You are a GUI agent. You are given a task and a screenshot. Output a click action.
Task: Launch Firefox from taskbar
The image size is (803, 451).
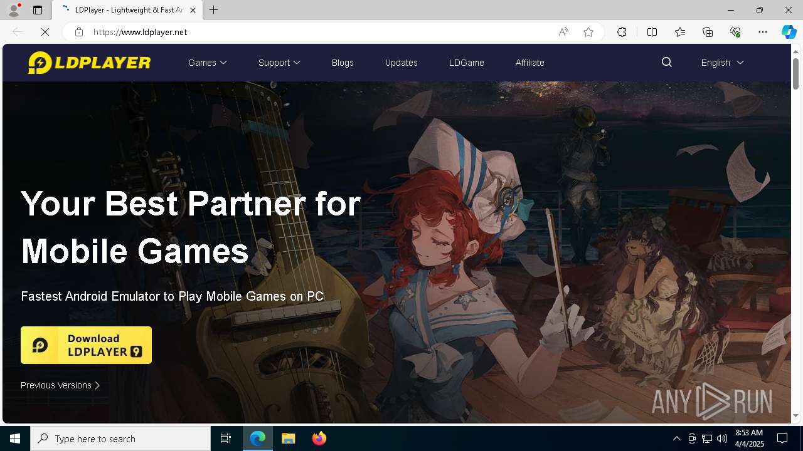(x=319, y=438)
